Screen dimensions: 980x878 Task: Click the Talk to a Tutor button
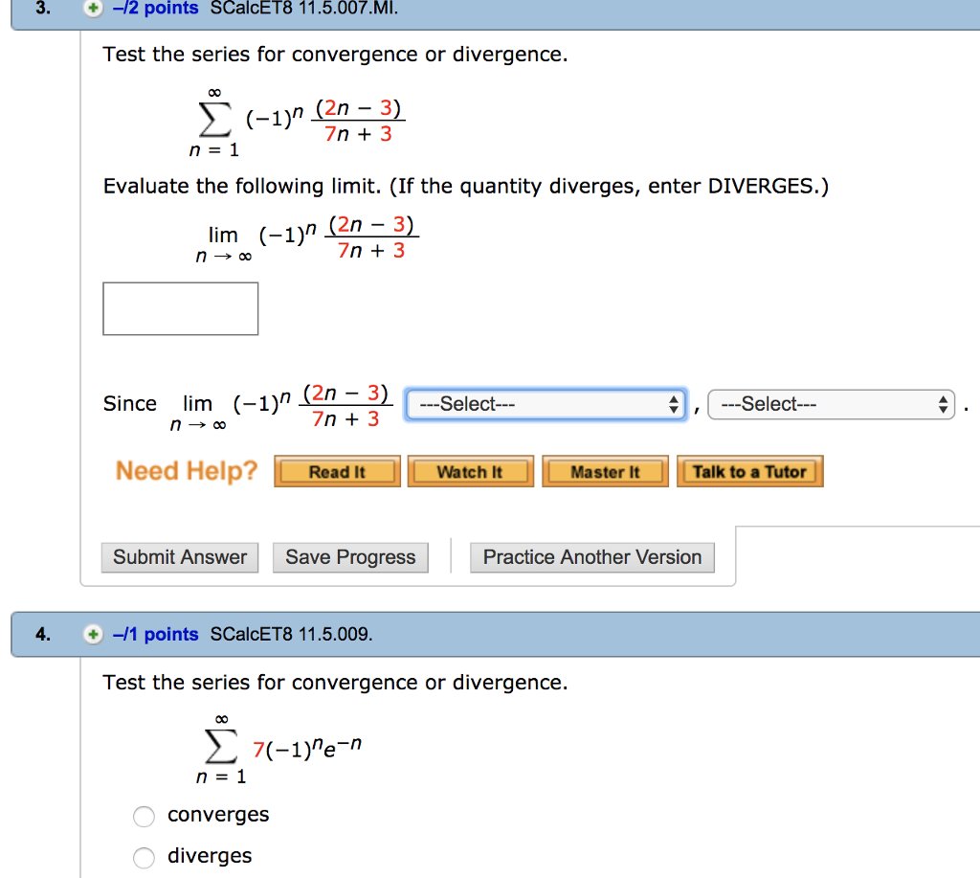coord(749,470)
